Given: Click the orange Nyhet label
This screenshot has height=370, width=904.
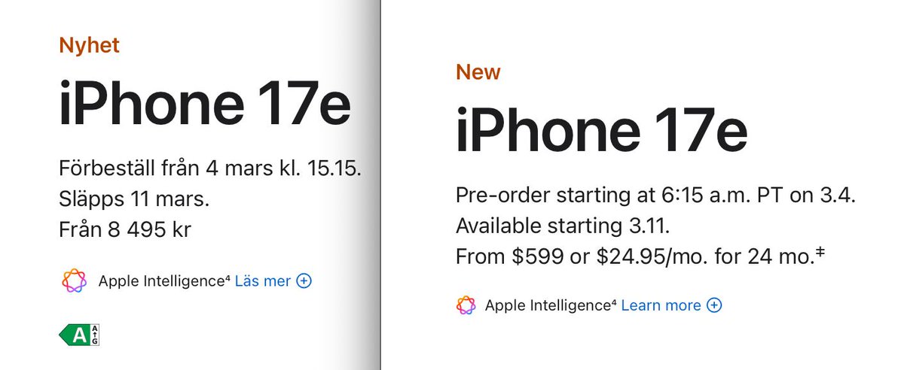Looking at the screenshot, I should click(x=89, y=46).
